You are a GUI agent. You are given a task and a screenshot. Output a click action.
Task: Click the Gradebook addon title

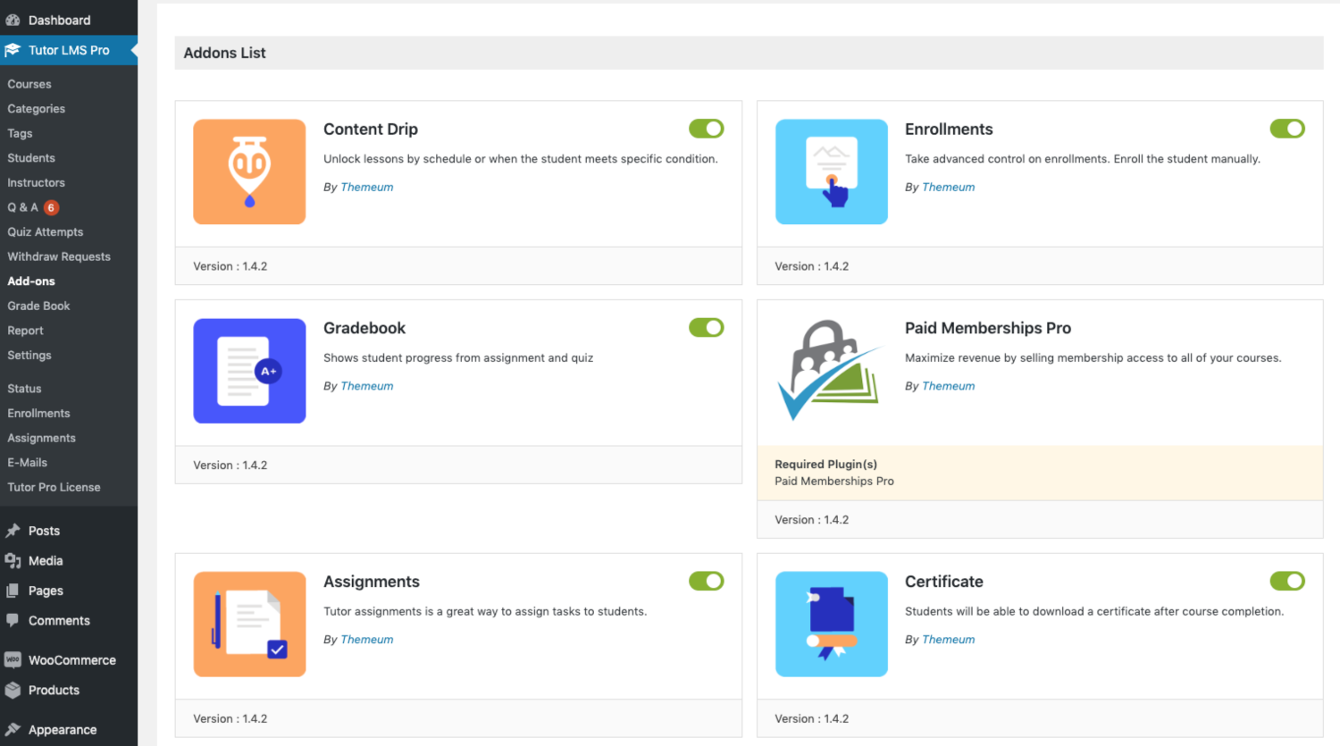tap(364, 328)
